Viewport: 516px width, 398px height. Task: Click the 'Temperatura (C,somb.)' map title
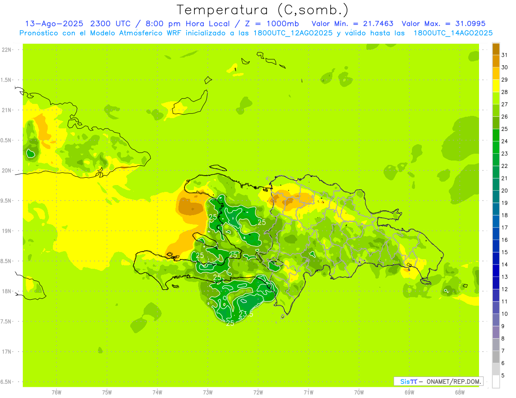click(262, 9)
